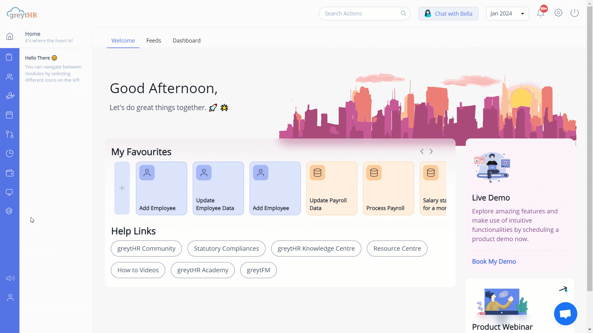Click the Product Webinar illustration
The image size is (593, 333).
pyautogui.click(x=503, y=302)
